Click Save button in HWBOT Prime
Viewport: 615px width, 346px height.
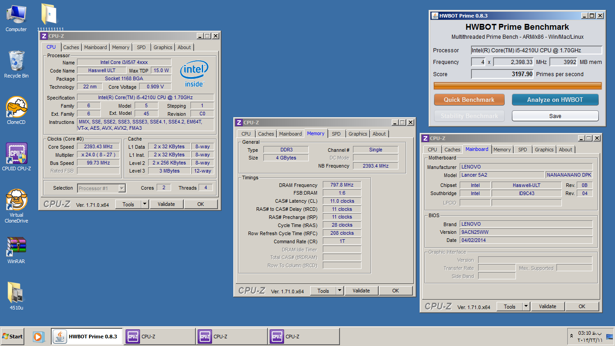click(x=555, y=116)
